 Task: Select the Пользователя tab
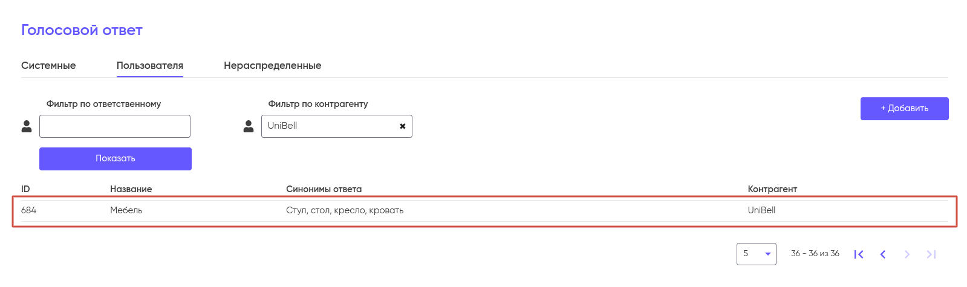[150, 65]
